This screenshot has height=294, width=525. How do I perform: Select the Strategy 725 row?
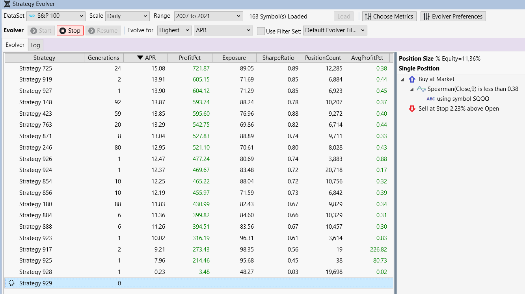[x=35, y=68]
